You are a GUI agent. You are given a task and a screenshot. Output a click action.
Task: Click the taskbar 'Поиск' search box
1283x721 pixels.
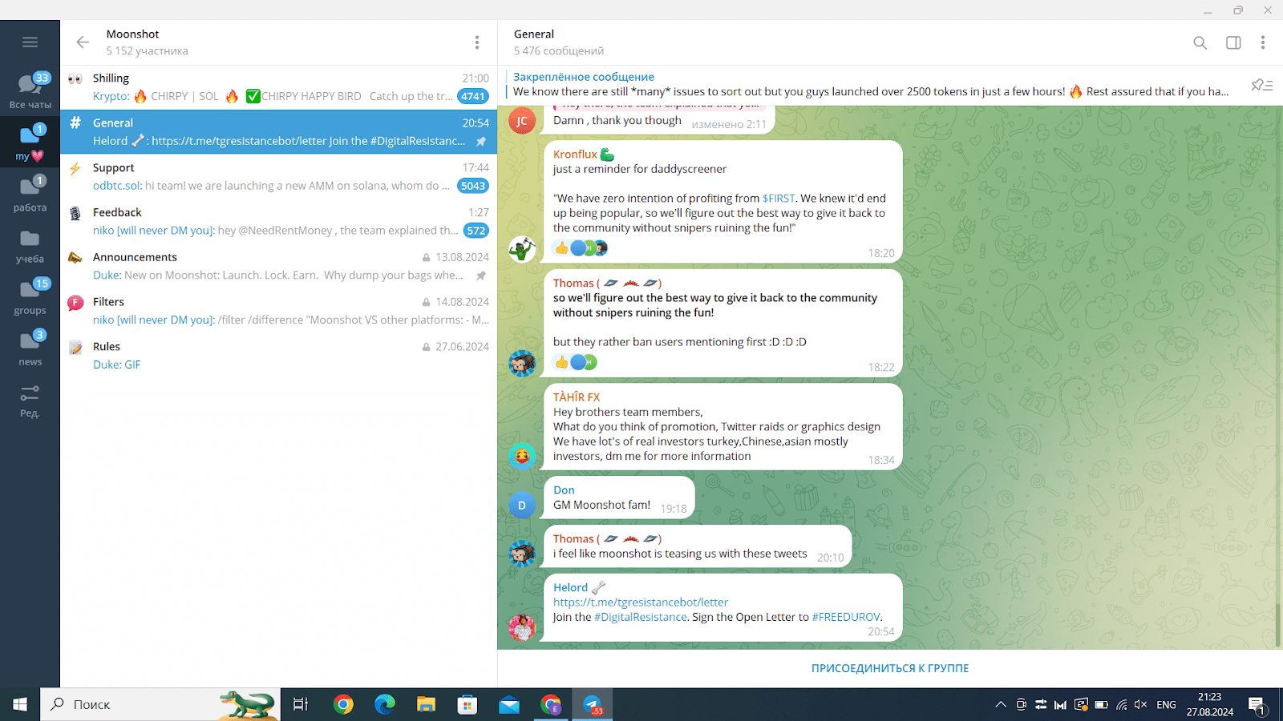click(x=160, y=705)
